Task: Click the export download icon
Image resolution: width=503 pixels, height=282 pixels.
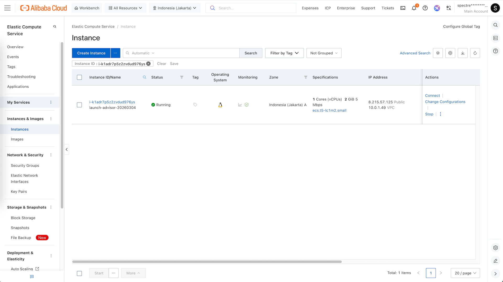Action: (x=463, y=53)
